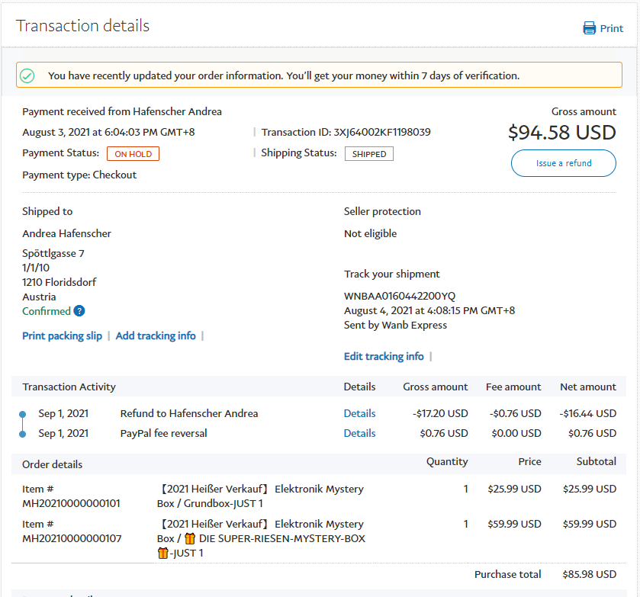Screen dimensions: 640x597
Task: Click the timeline dot beside PayPal fee reversal
Action: (22, 434)
